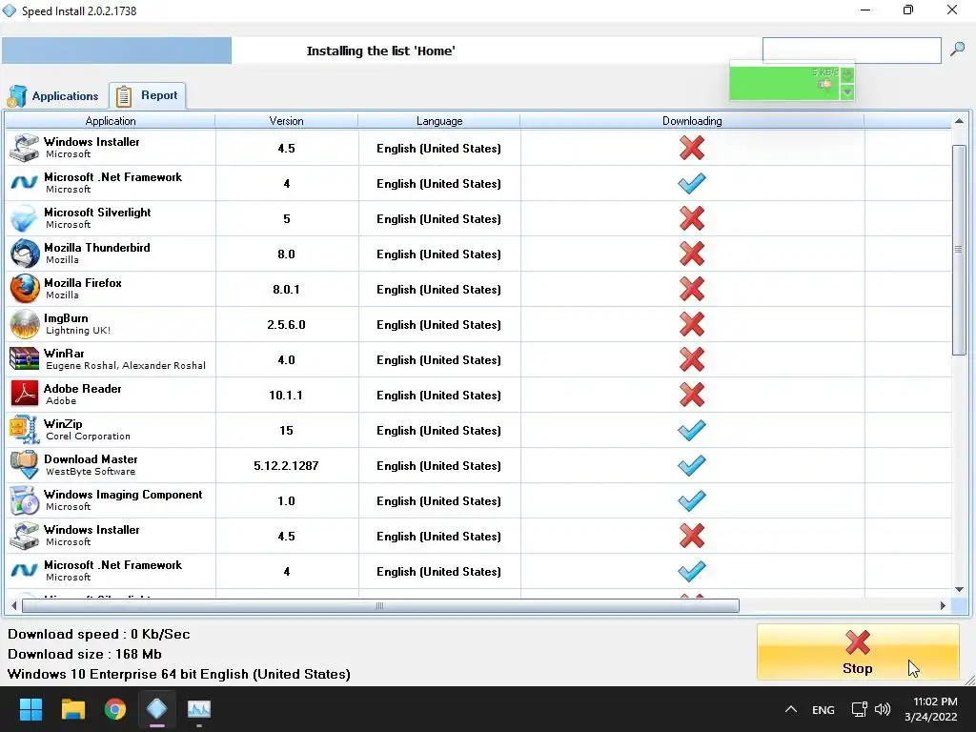Sort by the Language column header
Image resolution: width=976 pixels, height=732 pixels.
[439, 121]
